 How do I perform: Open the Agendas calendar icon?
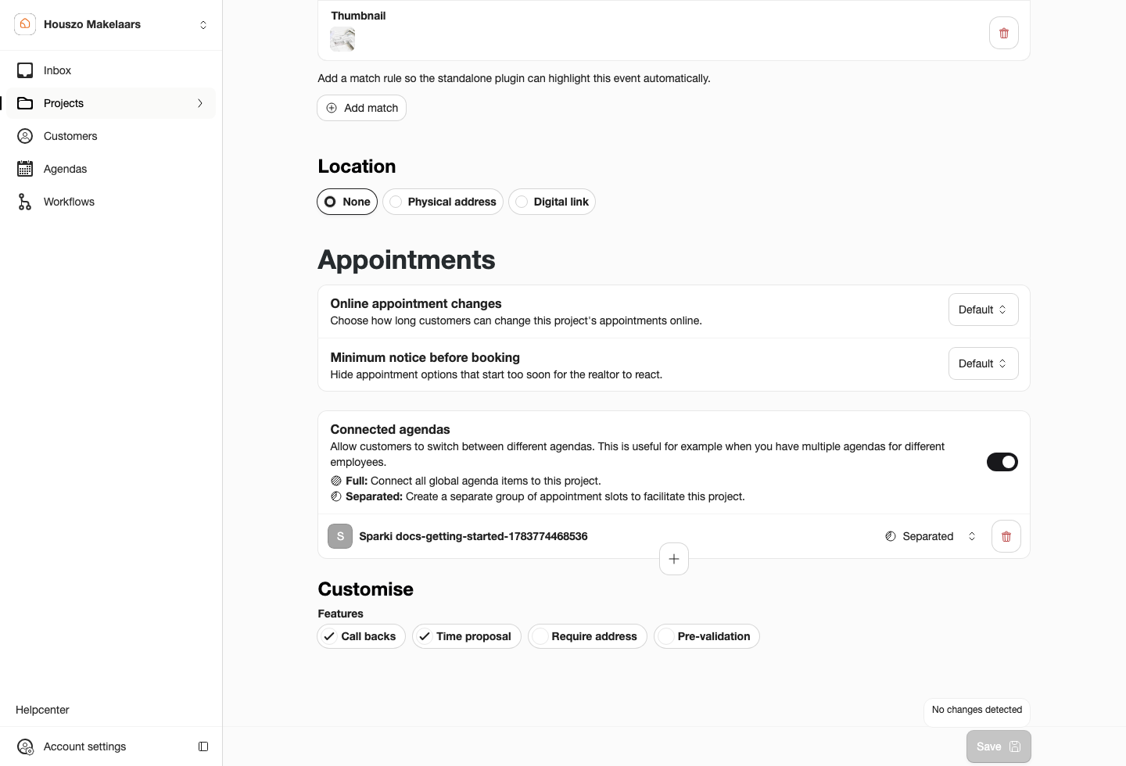pos(25,169)
